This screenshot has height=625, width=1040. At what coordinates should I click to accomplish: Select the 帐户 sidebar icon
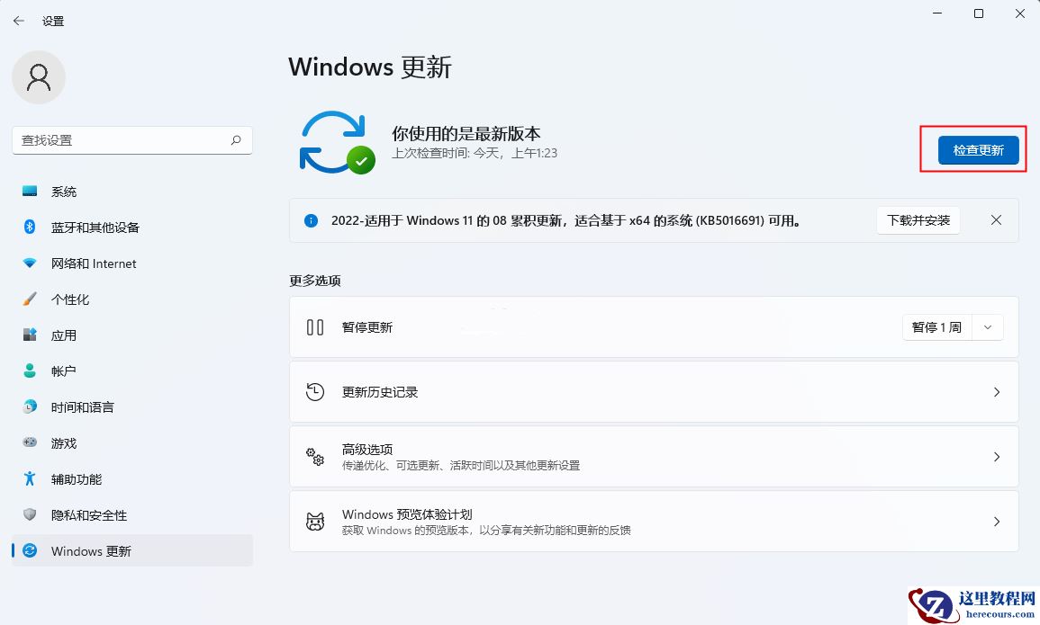pyautogui.click(x=28, y=371)
